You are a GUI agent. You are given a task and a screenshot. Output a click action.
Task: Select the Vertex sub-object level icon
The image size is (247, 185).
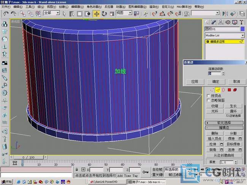point(212,90)
